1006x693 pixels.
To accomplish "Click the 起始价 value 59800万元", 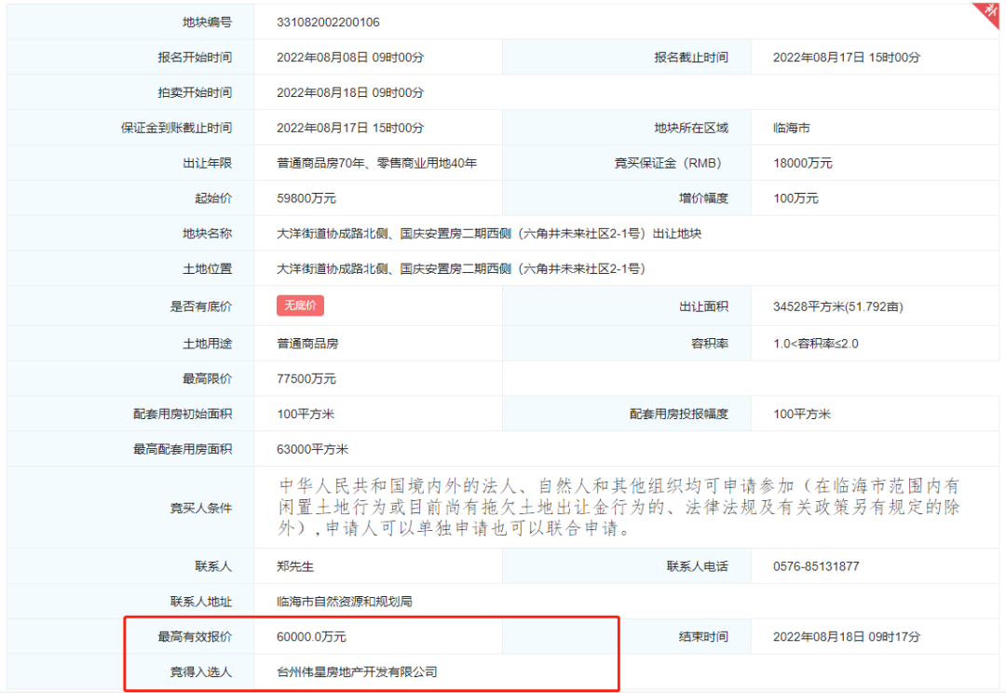I will pyautogui.click(x=306, y=198).
